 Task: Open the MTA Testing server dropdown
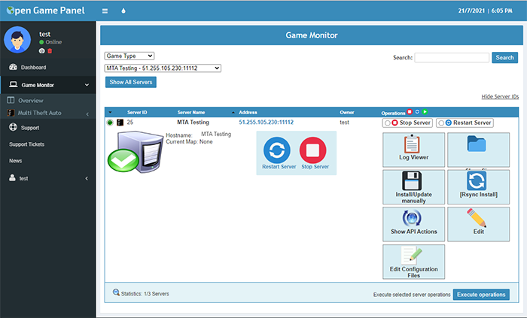point(163,68)
